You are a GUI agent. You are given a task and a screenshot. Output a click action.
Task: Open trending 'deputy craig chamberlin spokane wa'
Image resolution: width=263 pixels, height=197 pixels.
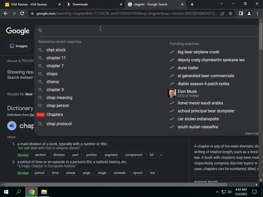211,60
